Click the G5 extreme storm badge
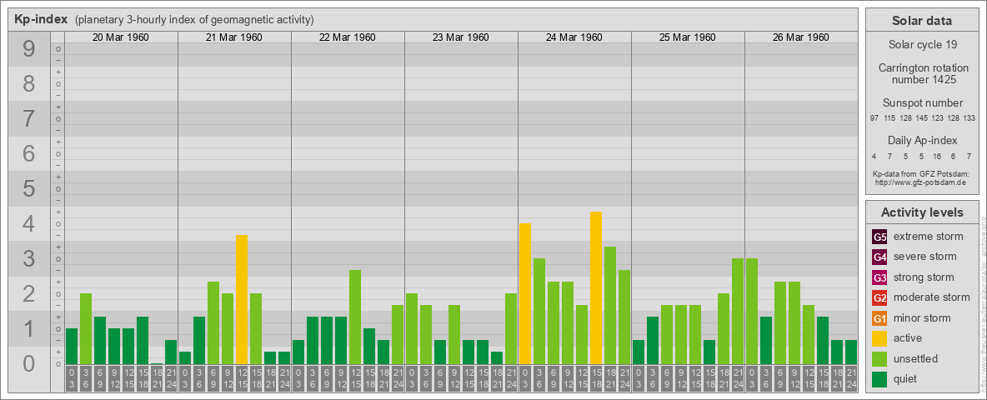This screenshot has width=987, height=400. [879, 237]
